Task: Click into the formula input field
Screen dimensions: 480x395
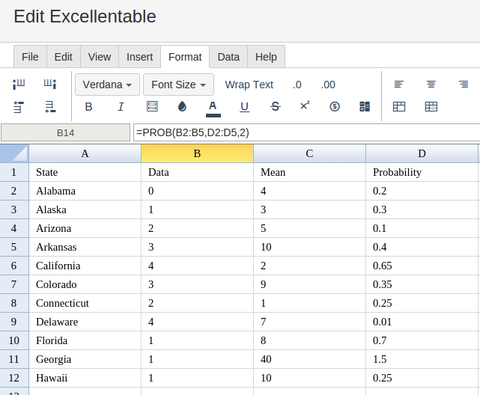Action: tap(306, 132)
